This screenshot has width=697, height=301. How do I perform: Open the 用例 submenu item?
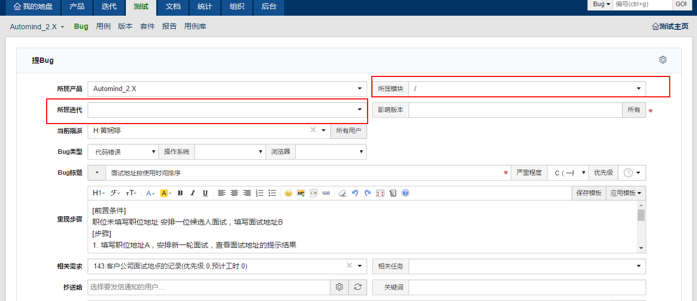(103, 26)
